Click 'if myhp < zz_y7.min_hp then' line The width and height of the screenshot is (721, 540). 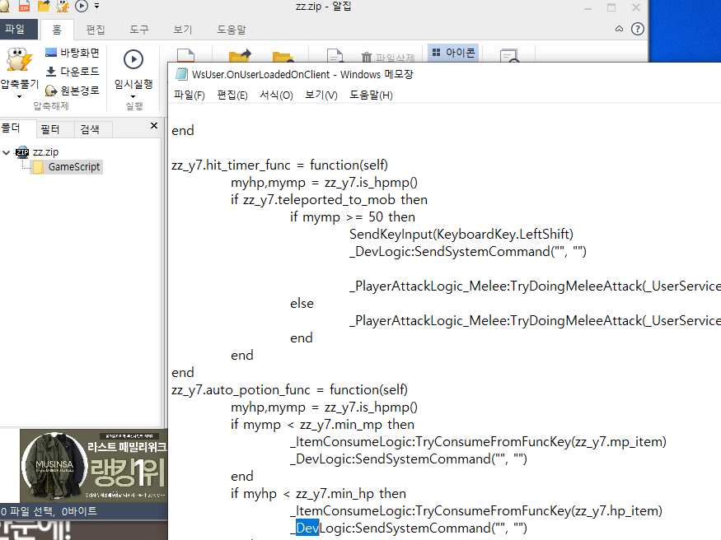[318, 494]
